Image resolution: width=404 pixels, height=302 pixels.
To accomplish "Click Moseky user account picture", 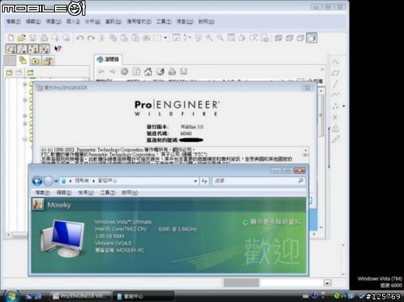I will coord(38,205).
